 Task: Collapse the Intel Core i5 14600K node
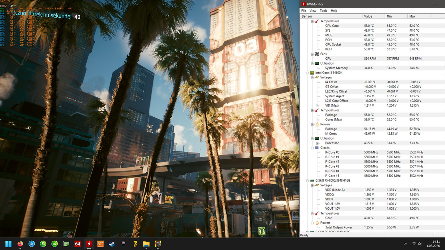tap(307, 73)
